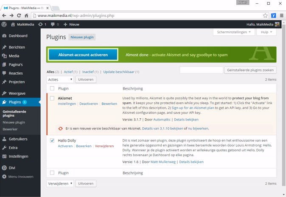The height and width of the screenshot is (197, 286).
Task: Open the Acties bulk actions dropdown
Action: click(x=60, y=79)
